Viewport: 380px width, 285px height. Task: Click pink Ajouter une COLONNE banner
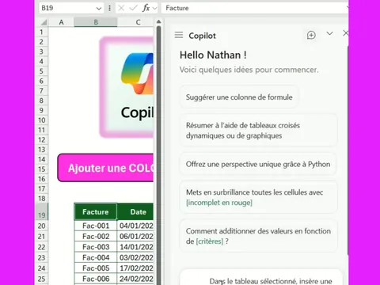pyautogui.click(x=105, y=168)
